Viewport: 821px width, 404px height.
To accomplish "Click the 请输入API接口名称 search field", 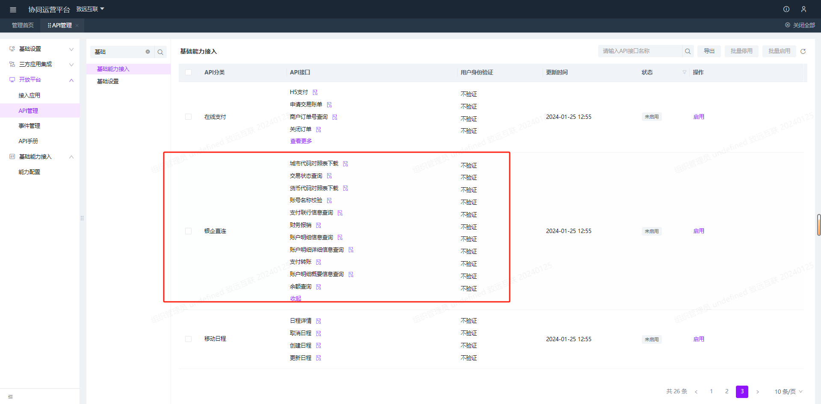I will (639, 51).
